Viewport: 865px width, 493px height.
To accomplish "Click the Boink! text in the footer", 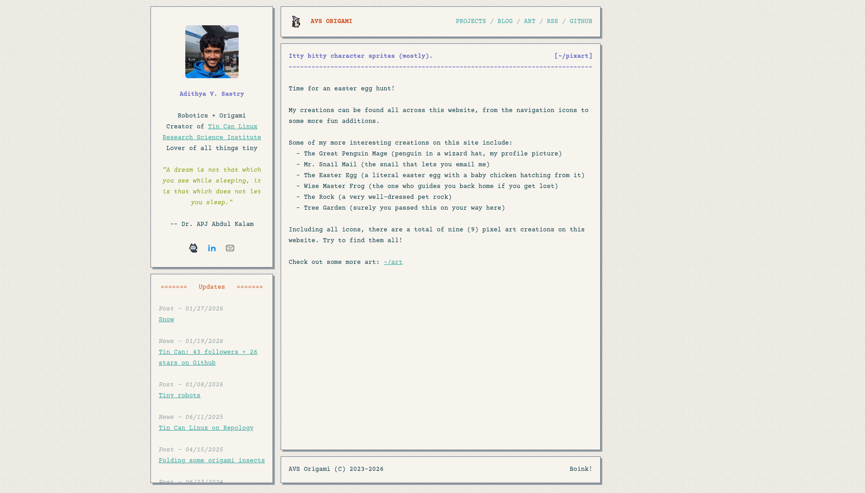I will tap(581, 469).
